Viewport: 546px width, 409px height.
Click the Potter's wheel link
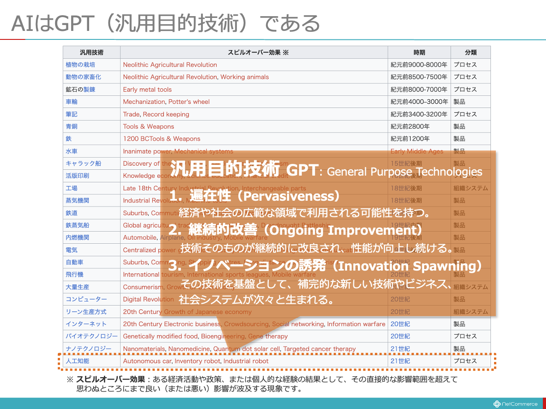[x=189, y=102]
